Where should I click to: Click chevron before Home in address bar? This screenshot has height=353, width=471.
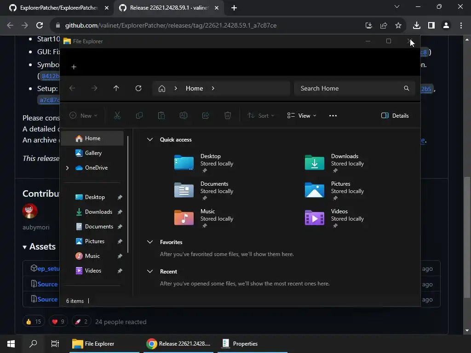tap(176, 88)
